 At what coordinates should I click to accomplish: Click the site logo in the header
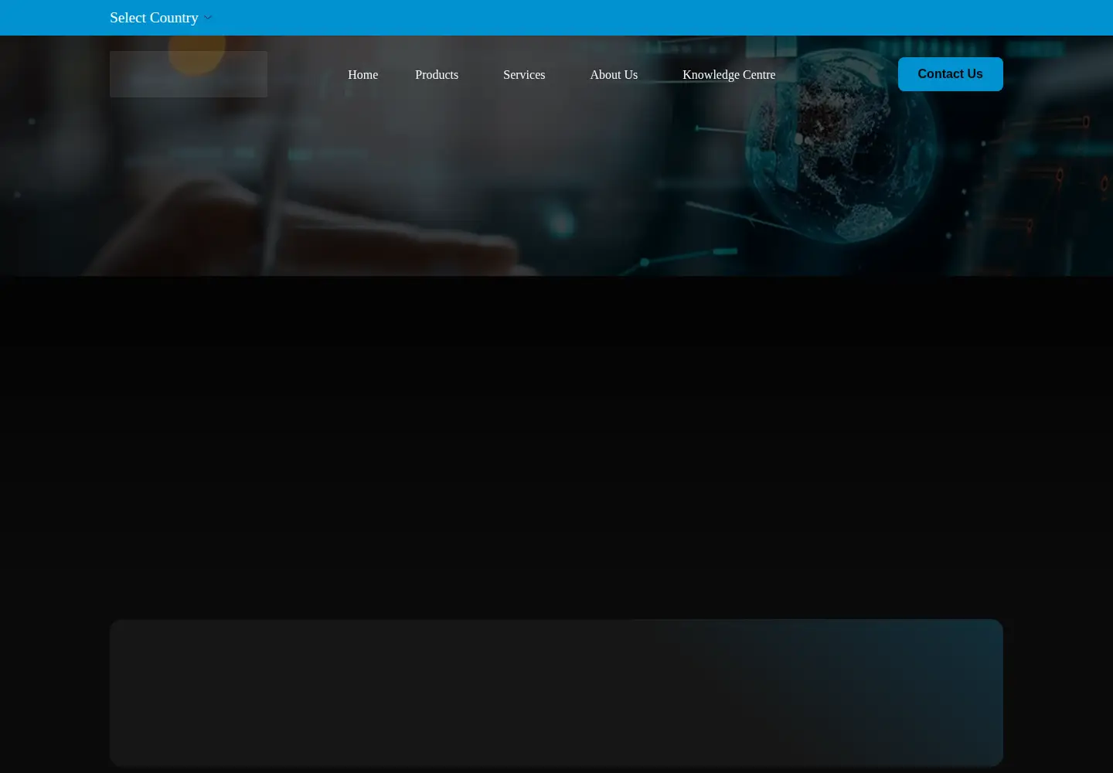(189, 74)
